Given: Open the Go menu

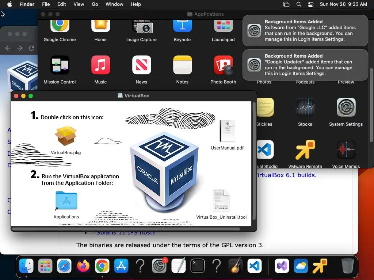Looking at the screenshot, I should [95, 4].
